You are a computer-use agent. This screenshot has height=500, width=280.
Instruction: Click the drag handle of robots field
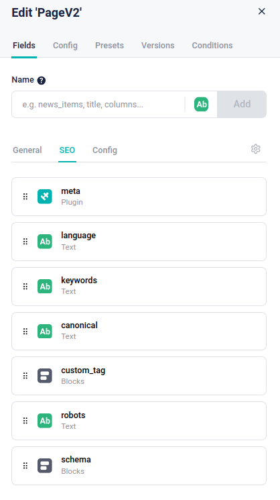coord(25,421)
